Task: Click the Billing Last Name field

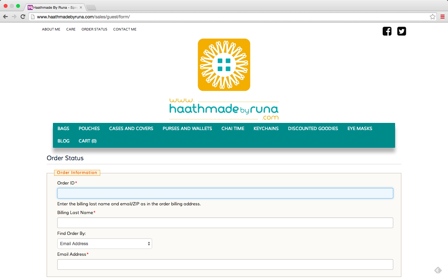Action: click(x=225, y=223)
